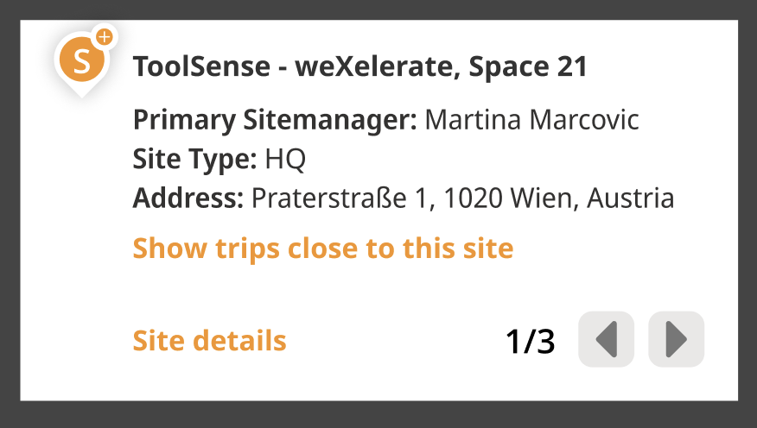Screen dimensions: 757x428
Task: Click the orange S site marker icon
Action: click(x=81, y=61)
